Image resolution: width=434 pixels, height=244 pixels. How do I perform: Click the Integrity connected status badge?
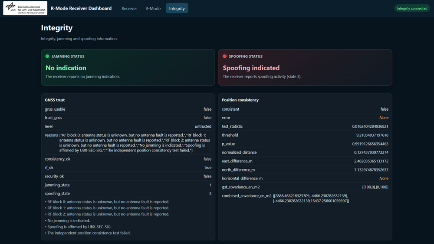coord(412,8)
